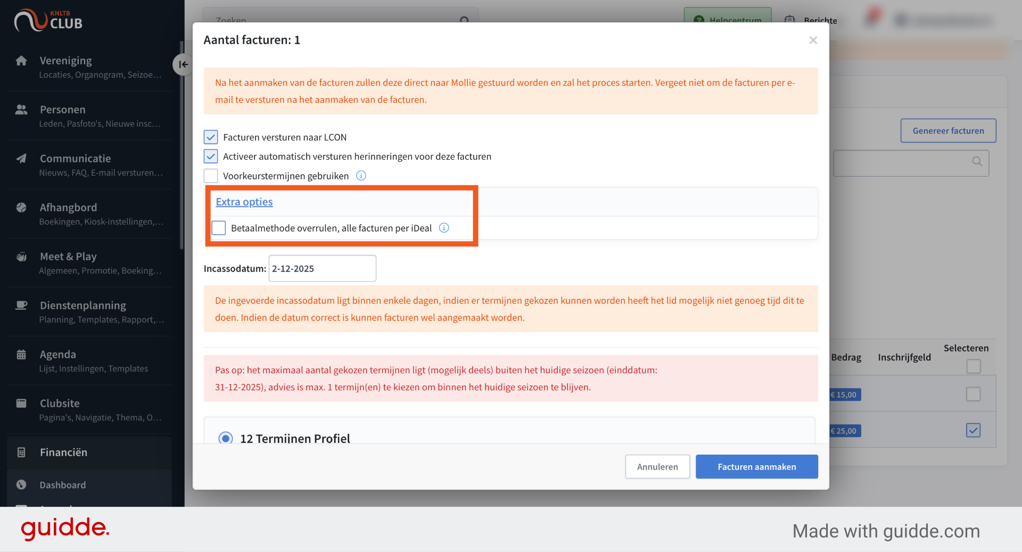Open the Vereniging menu
Viewport: 1022px width, 552px height.
pos(89,67)
